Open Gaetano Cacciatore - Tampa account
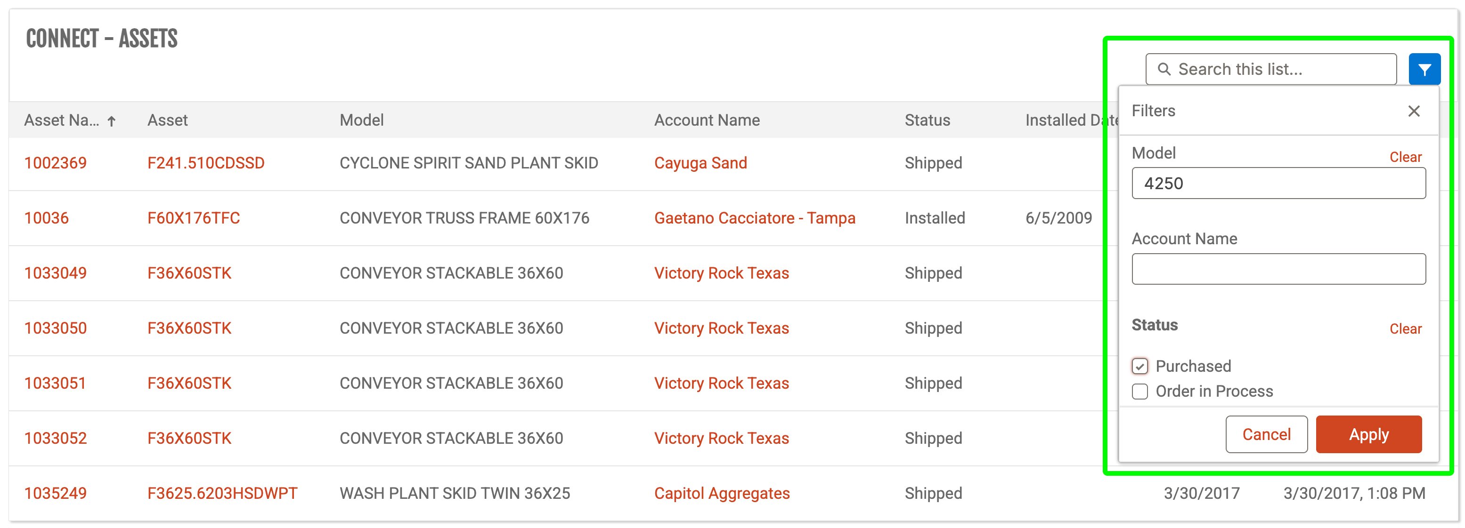 click(754, 218)
